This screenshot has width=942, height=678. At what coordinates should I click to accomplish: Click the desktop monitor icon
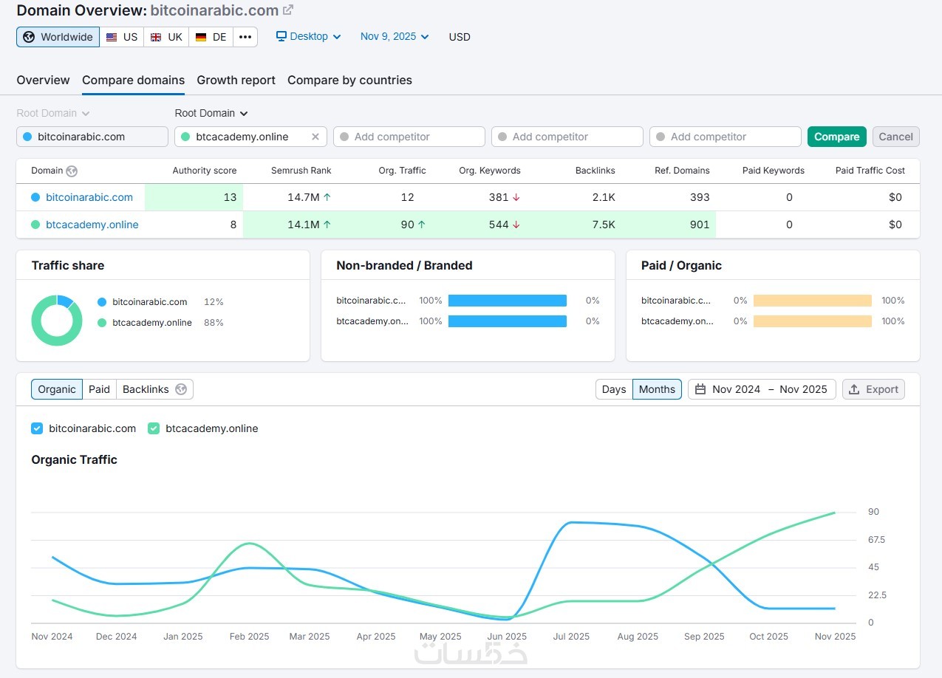point(281,36)
